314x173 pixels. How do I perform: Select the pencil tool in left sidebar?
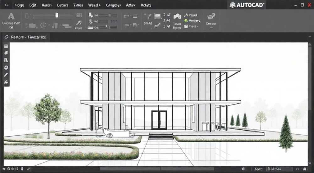(6, 75)
